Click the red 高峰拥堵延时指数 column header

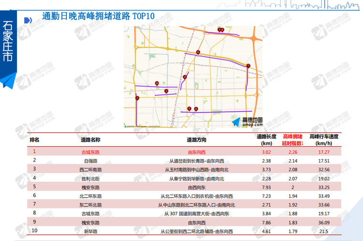pyautogui.click(x=293, y=140)
